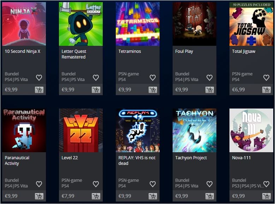Add Nova-111 to shopping cart
Viewport: 275px width, 204px height.
[x=267, y=196]
